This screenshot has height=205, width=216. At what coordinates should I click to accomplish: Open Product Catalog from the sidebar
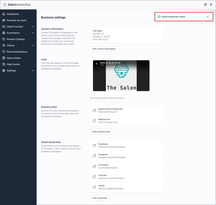[x=15, y=39]
